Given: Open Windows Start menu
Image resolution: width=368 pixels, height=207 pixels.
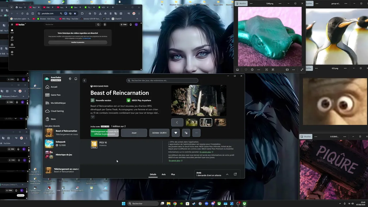Looking at the screenshot, I should 124,204.
